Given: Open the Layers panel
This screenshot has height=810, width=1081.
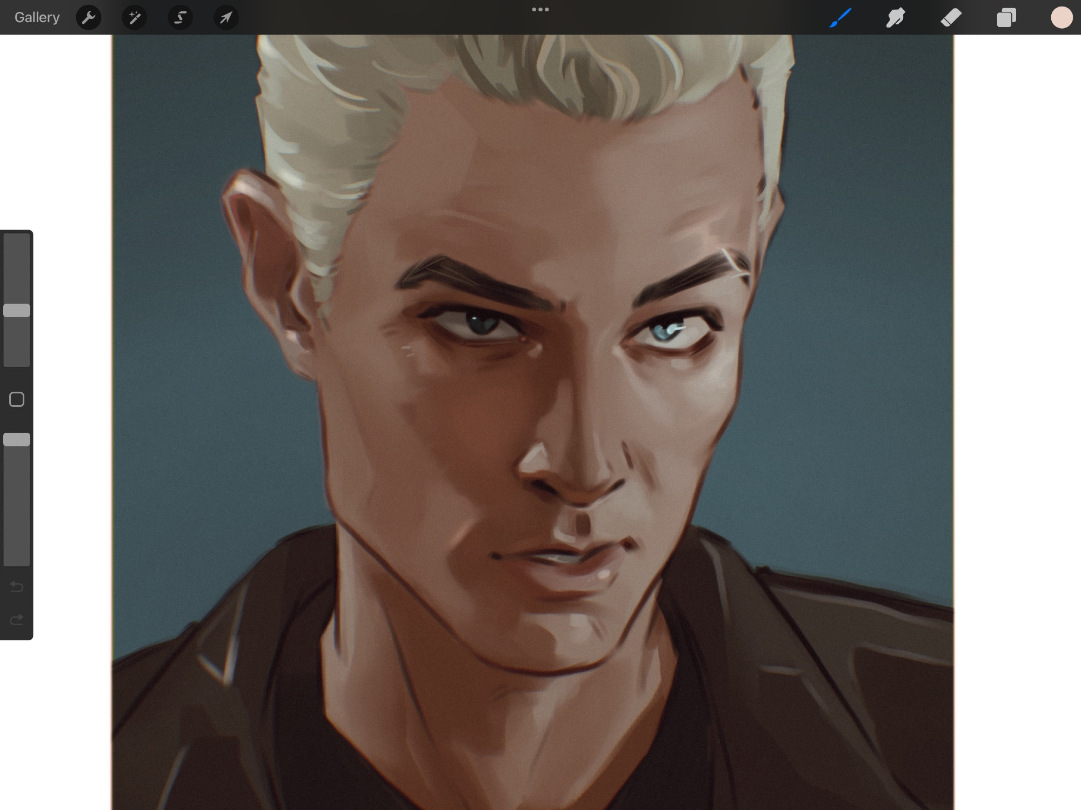Looking at the screenshot, I should (1006, 17).
